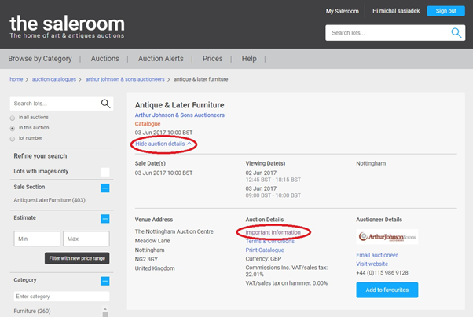Screen dimensions: 473x317
Task: Click the Catalogue status label
Action: point(148,123)
